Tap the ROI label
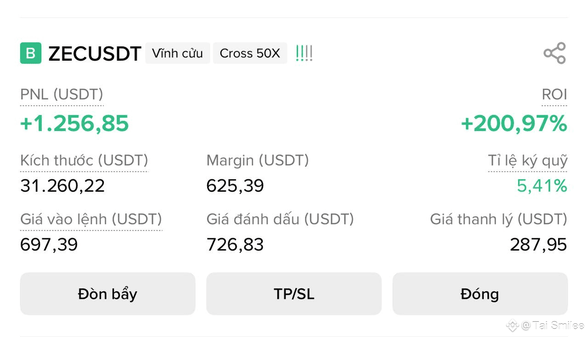Viewport: 588px width, 337px height. pyautogui.click(x=554, y=95)
